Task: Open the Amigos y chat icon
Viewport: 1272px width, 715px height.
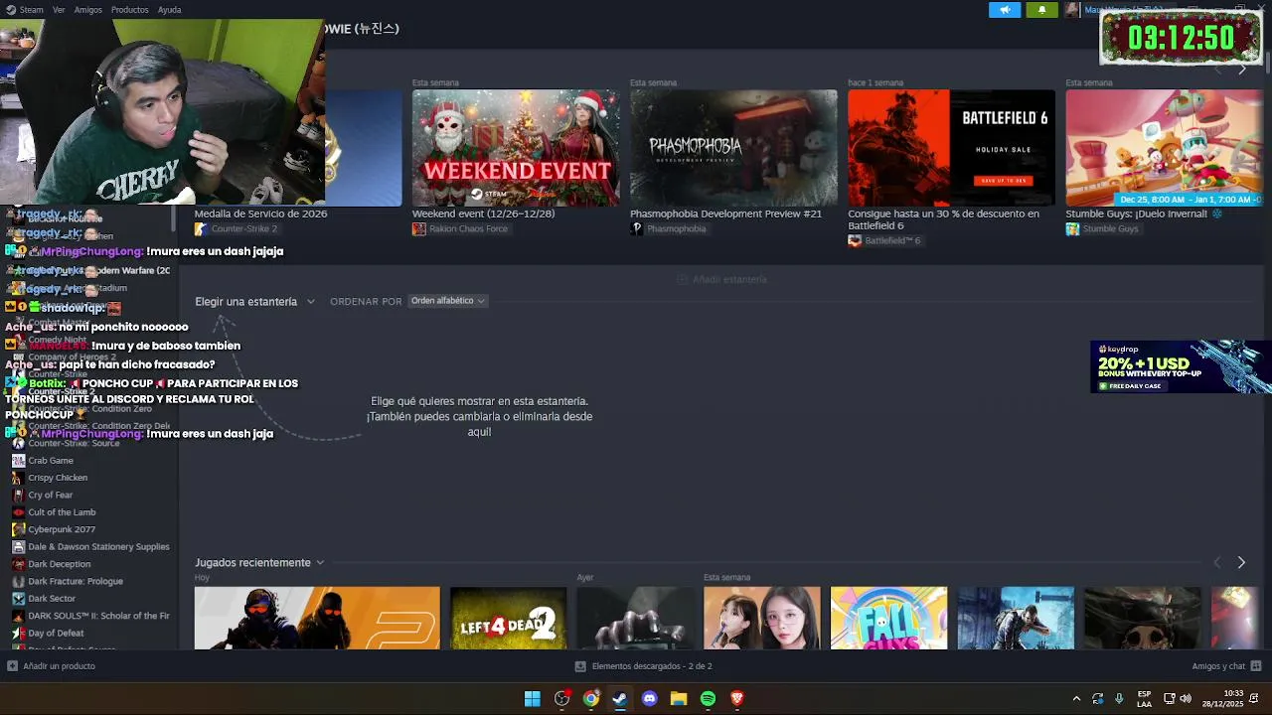Action: coord(1256,666)
